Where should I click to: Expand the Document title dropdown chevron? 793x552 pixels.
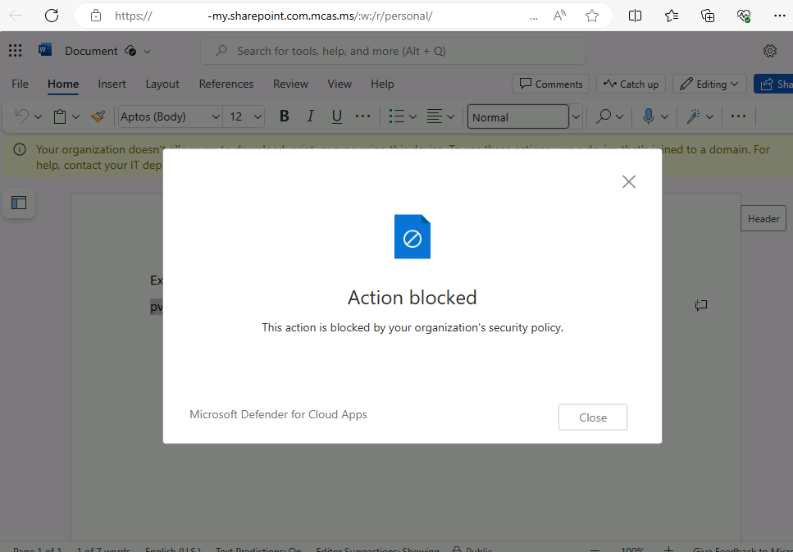[x=147, y=51]
